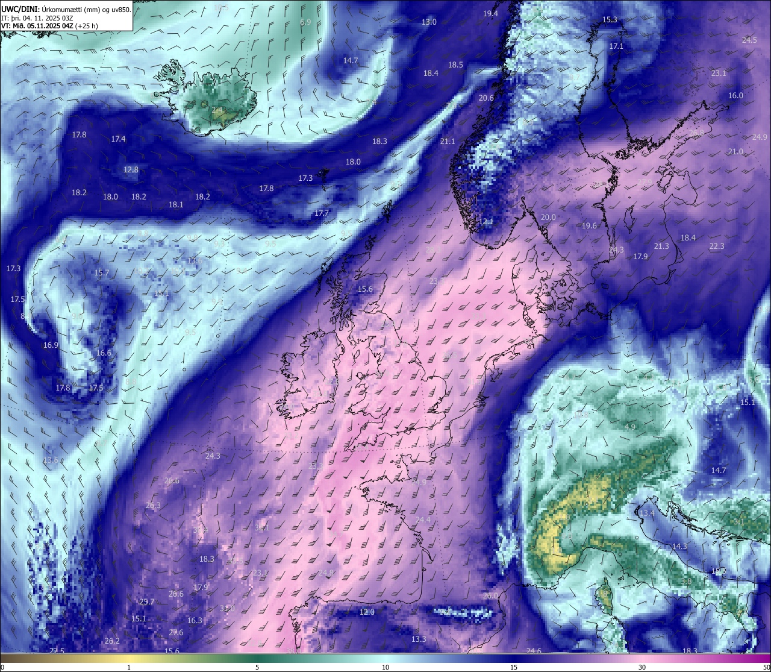This screenshot has height=672, width=771.
Task: Click the color scale label 50
Action: pos(766,667)
